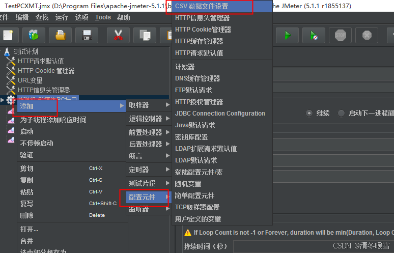Expand the 逻辑控制器 submenu

(x=149, y=119)
